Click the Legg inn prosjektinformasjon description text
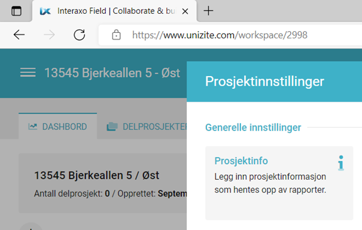Screen dimensions: 362x230 click(270, 183)
